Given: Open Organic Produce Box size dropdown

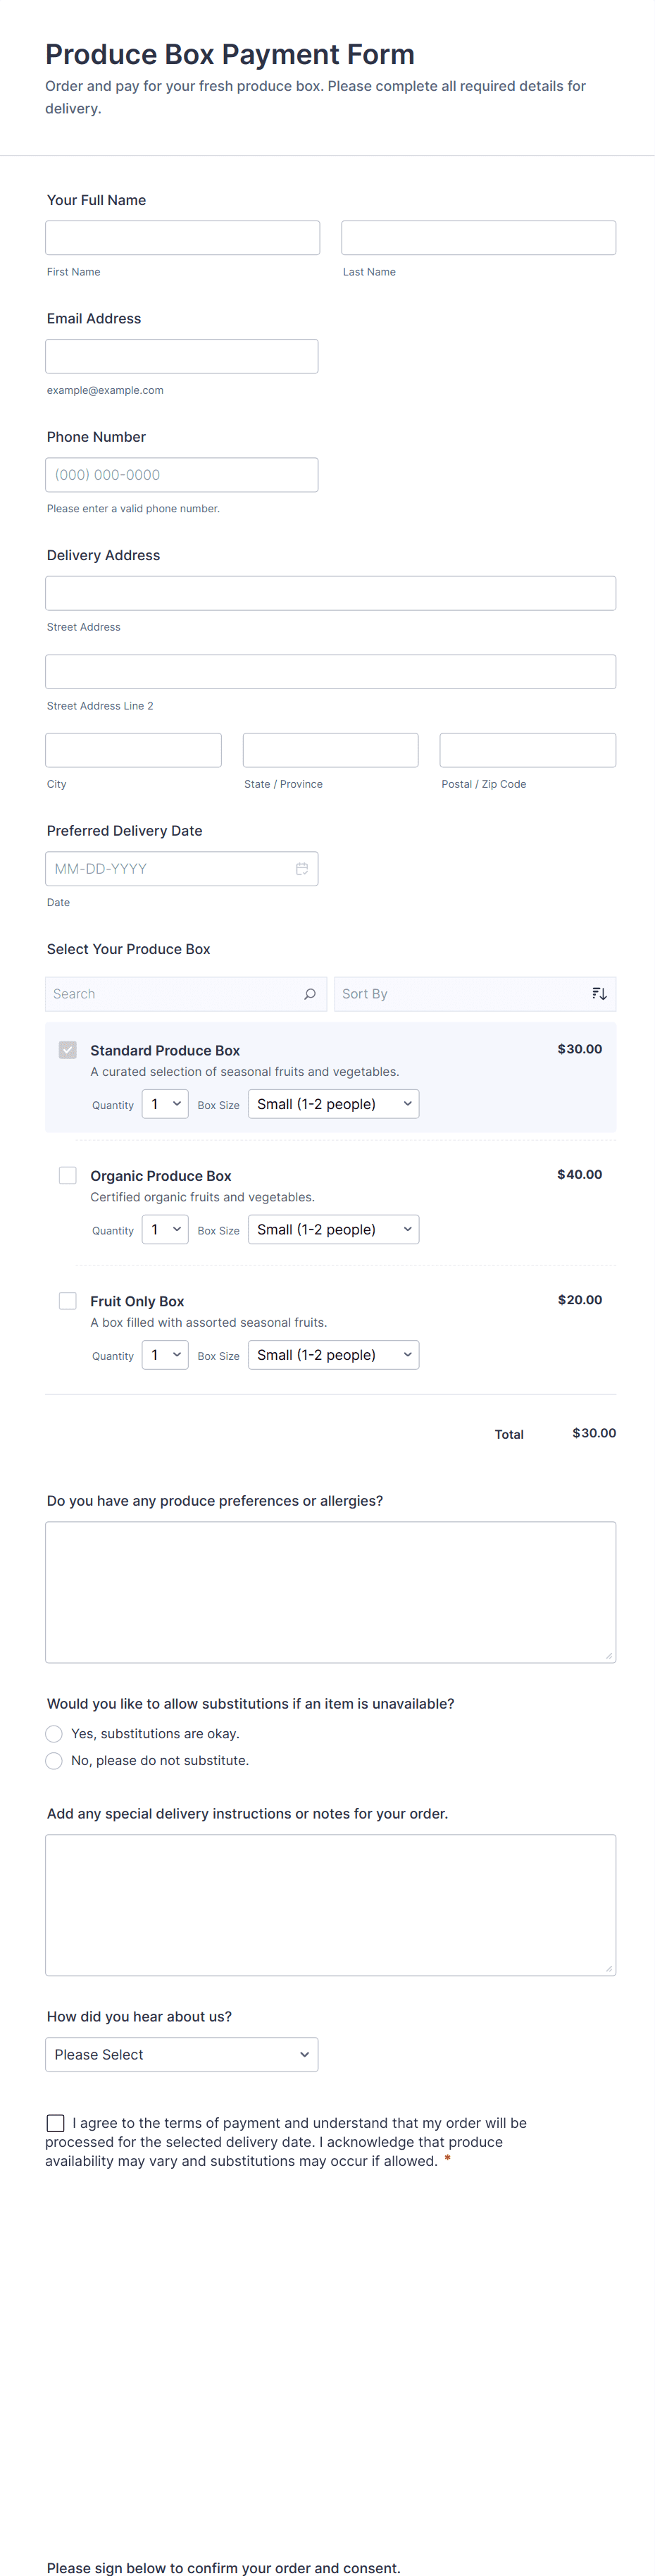Looking at the screenshot, I should pyautogui.click(x=333, y=1230).
